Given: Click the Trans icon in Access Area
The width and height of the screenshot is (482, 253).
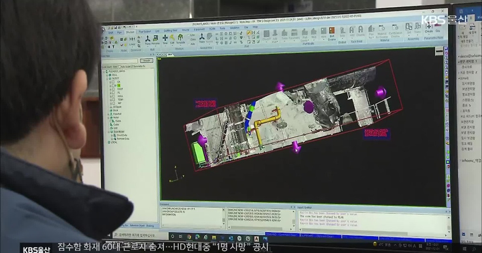Looking at the screenshot, I should tap(202, 37).
